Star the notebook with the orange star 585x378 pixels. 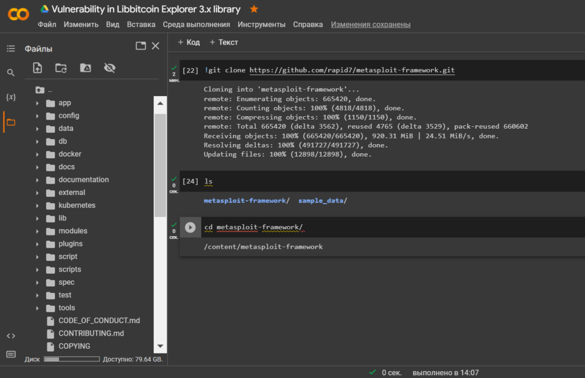click(254, 9)
